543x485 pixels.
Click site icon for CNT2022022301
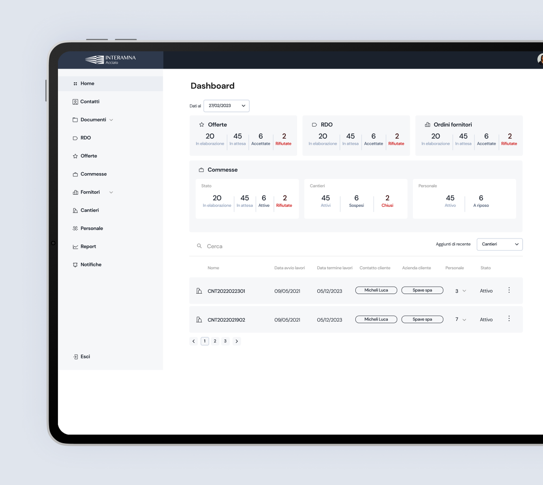[x=199, y=291]
